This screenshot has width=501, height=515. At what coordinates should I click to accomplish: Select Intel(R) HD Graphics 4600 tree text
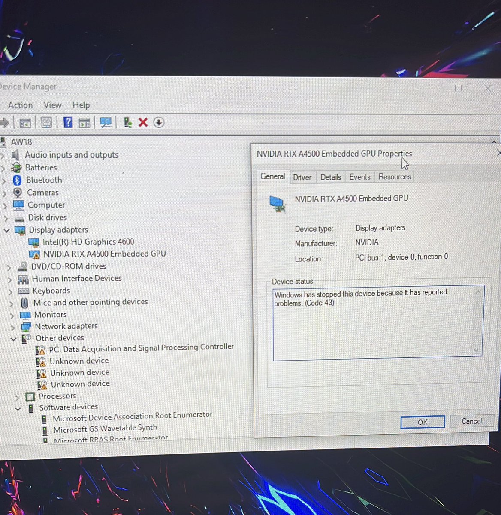tap(88, 242)
